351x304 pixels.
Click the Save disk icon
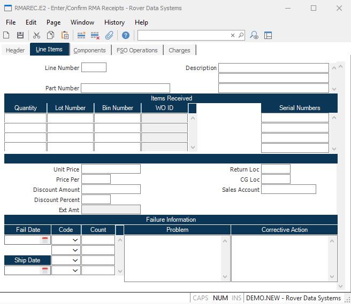20,35
